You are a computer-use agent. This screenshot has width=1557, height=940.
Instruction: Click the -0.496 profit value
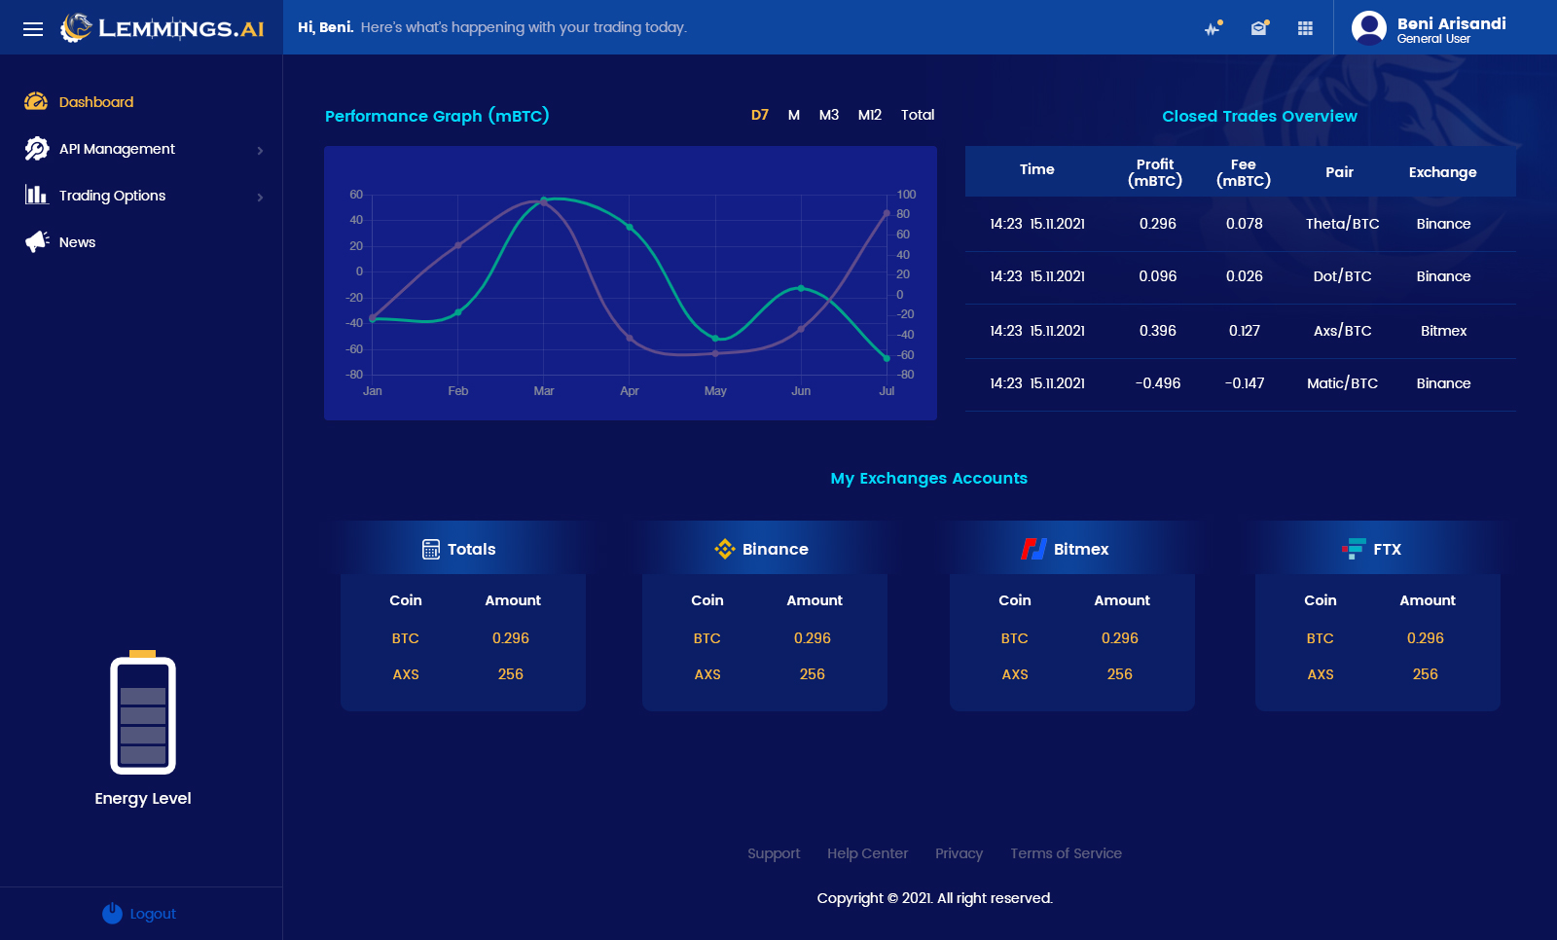pos(1158,383)
